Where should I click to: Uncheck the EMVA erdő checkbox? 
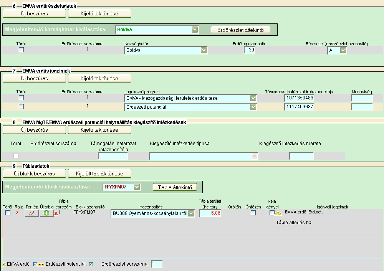pyautogui.click(x=35, y=264)
